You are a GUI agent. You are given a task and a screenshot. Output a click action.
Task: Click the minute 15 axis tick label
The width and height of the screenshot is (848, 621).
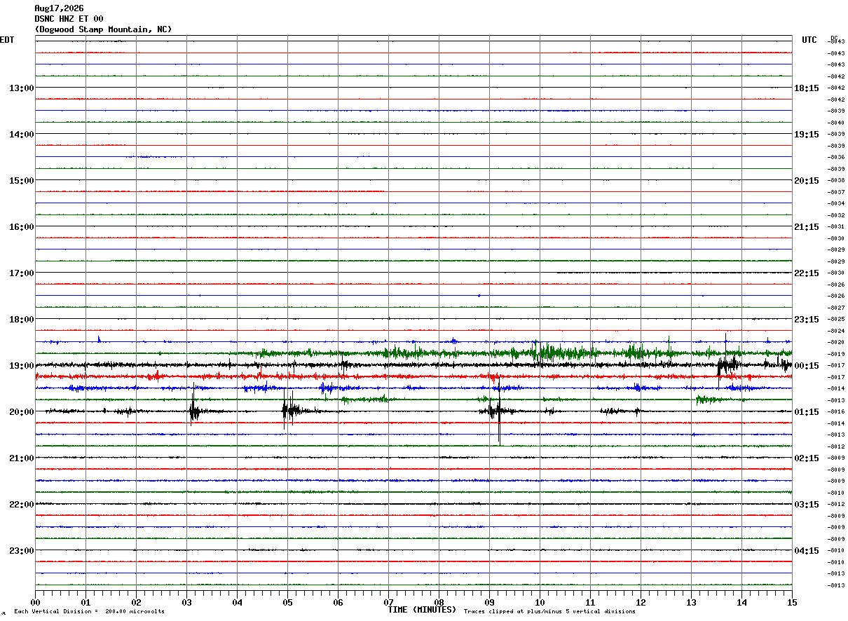tap(792, 603)
